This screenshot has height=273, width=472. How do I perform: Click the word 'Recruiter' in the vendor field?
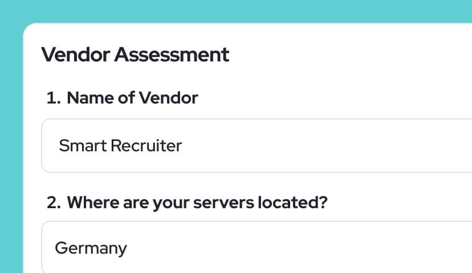tap(145, 146)
